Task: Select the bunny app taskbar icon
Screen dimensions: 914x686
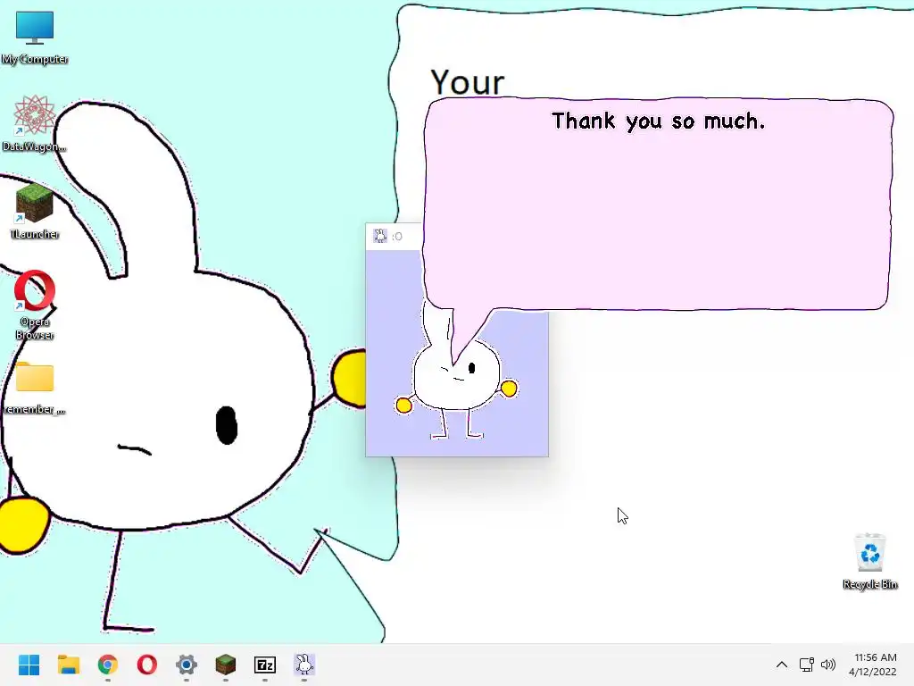Action: click(x=304, y=665)
